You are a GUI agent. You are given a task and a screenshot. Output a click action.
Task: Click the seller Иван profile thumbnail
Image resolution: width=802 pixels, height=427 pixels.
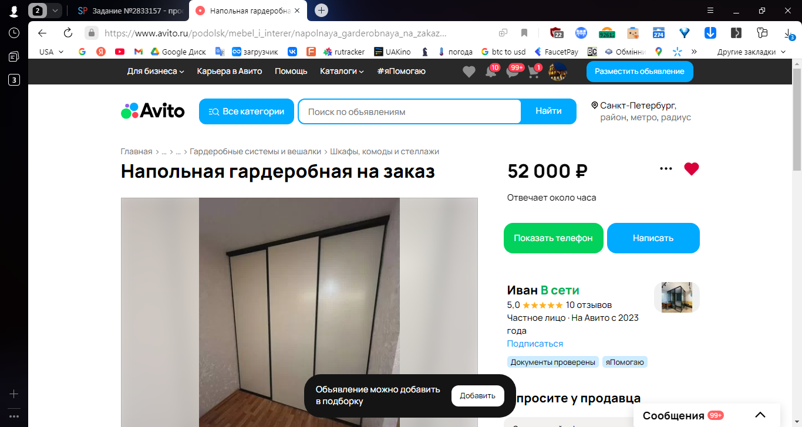pyautogui.click(x=676, y=297)
